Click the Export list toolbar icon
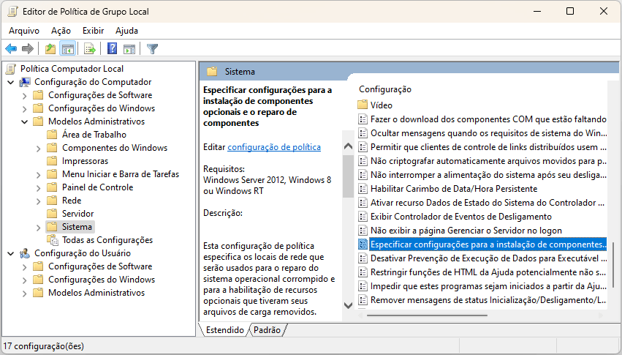Image resolution: width=622 pixels, height=355 pixels. pyautogui.click(x=90, y=49)
